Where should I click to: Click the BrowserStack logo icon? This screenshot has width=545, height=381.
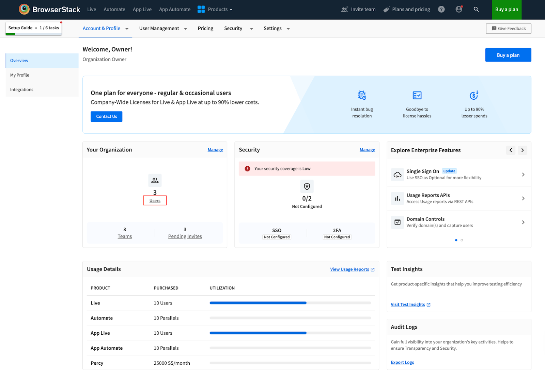[24, 9]
